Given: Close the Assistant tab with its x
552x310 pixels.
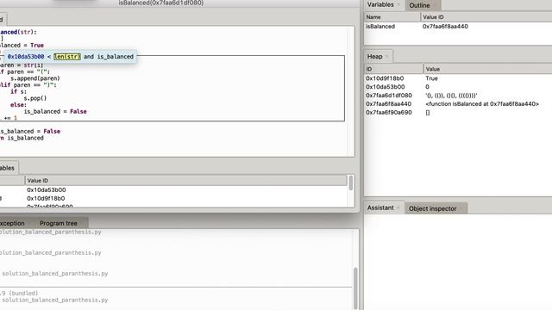Looking at the screenshot, I should pyautogui.click(x=398, y=208).
